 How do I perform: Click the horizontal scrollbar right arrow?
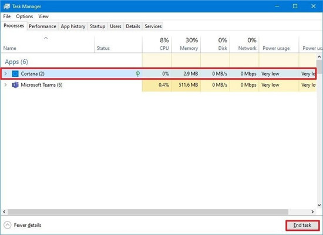click(x=312, y=212)
